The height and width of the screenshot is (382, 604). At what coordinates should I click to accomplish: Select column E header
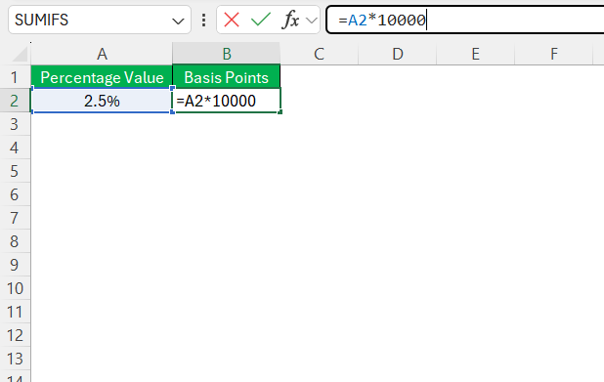(x=476, y=54)
